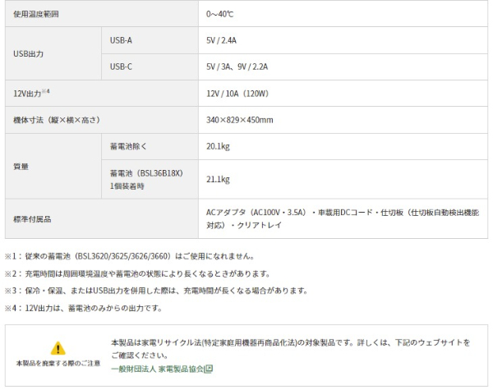
Task: Click the 本製品を廃棄する際のご注意 caption
Action: (x=58, y=363)
